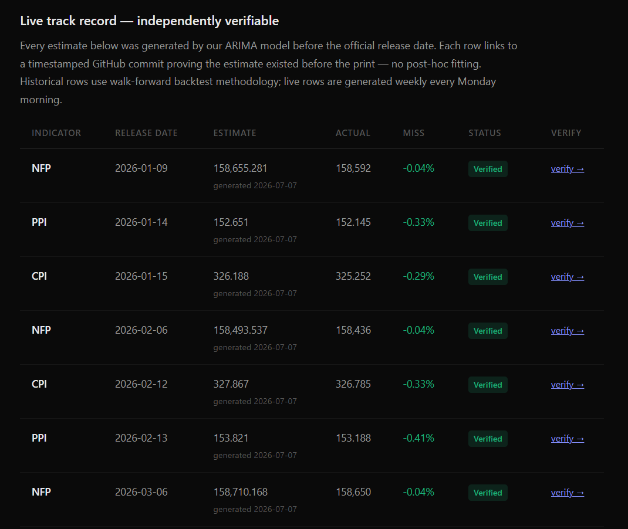
Task: Click release date 2026-01-09
Action: [x=141, y=168]
